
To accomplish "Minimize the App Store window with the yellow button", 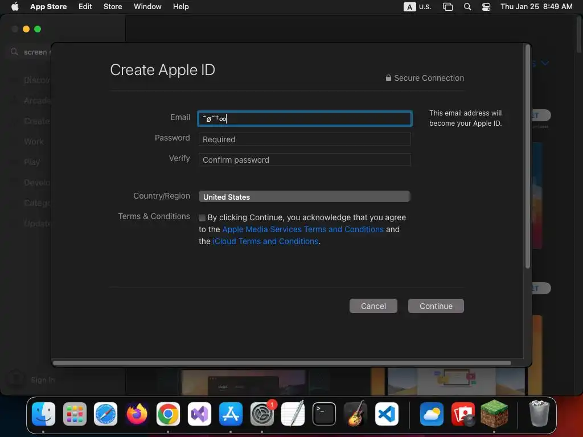I will tap(26, 29).
